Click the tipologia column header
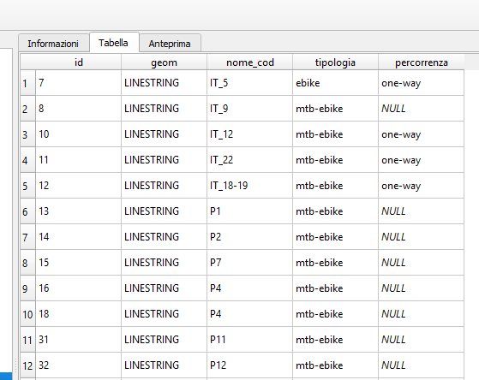The height and width of the screenshot is (380, 479). pos(335,62)
